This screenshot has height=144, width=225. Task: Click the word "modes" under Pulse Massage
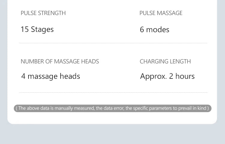coord(157,29)
